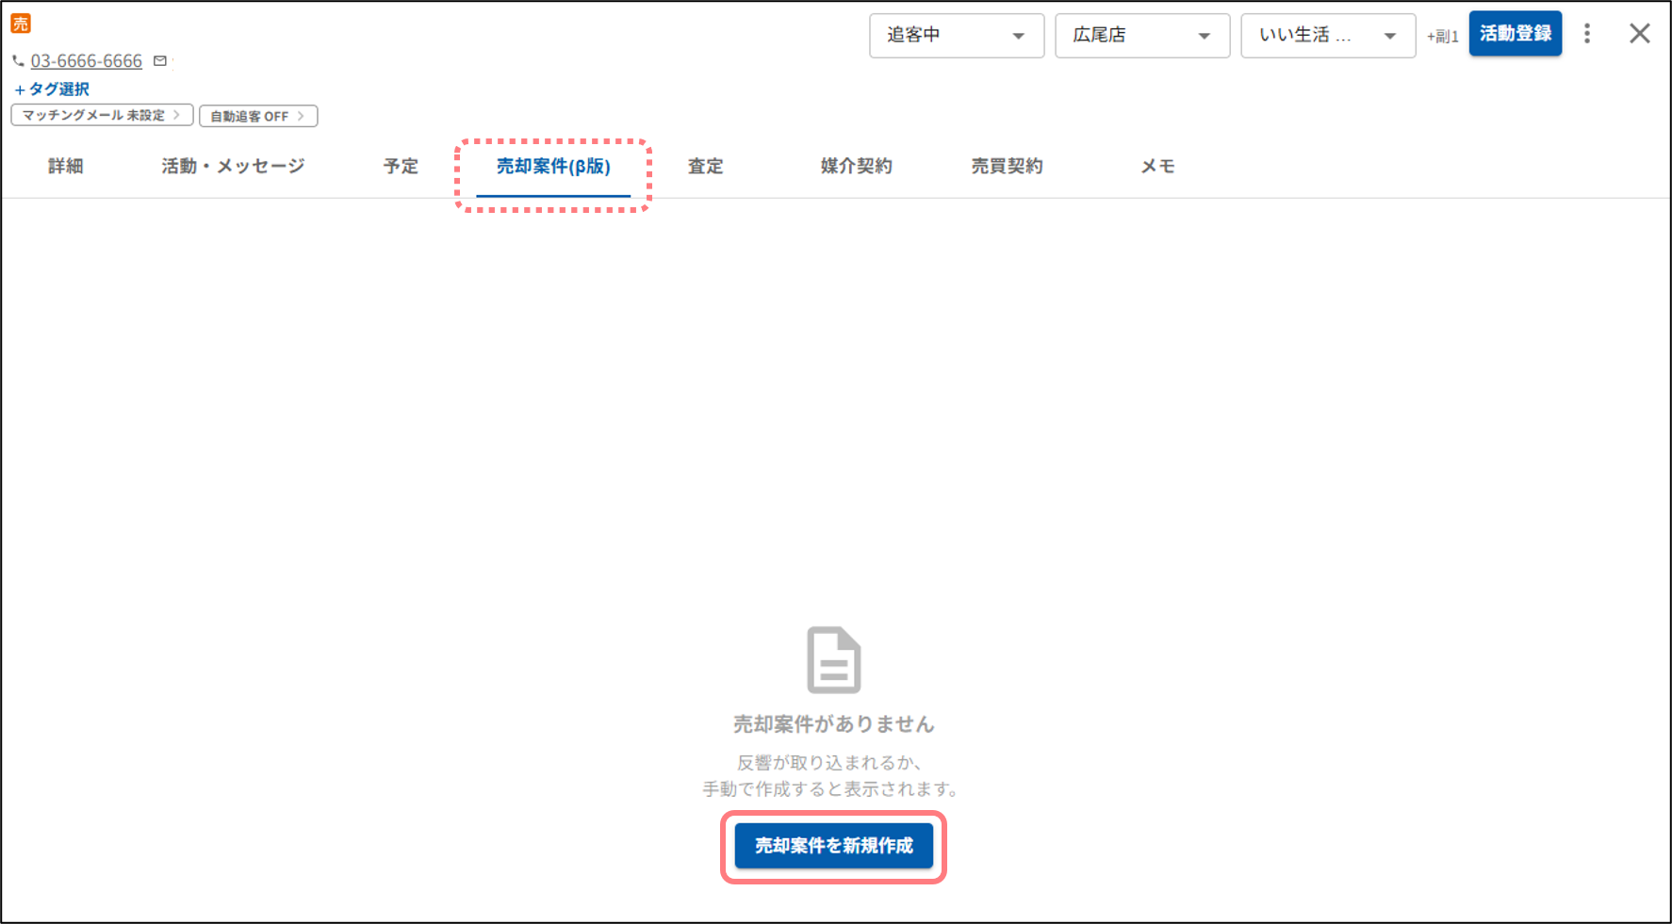Viewport: 1672px width, 924px height.
Task: Click the +タグ選択 link
Action: point(52,89)
